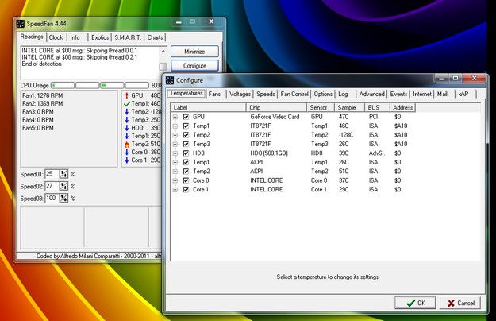Click the 'Fan2: 1369 RPM' reading
496x321 pixels.
pyautogui.click(x=42, y=103)
